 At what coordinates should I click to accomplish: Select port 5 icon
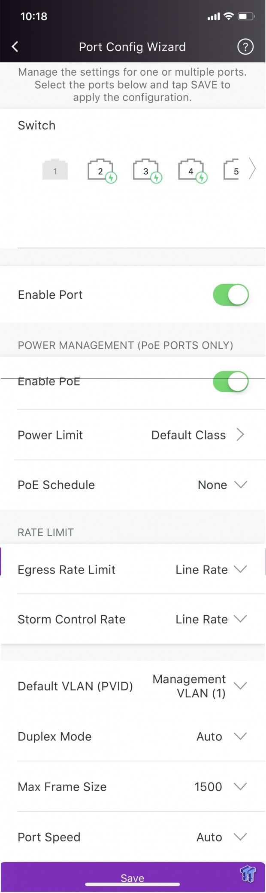point(232,169)
